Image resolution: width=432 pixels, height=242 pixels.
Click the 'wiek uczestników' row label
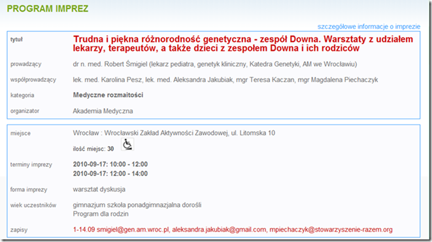tap(33, 205)
